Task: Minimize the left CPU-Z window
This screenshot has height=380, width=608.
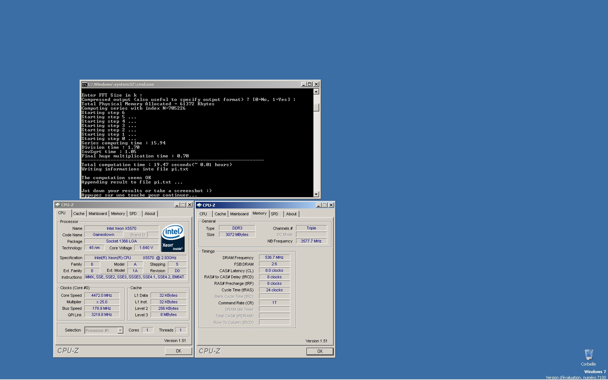Action: [x=177, y=205]
